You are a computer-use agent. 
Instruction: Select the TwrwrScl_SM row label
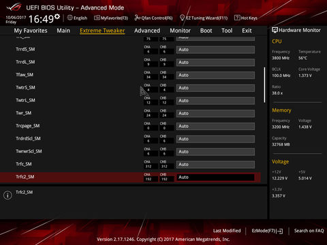click(29, 151)
